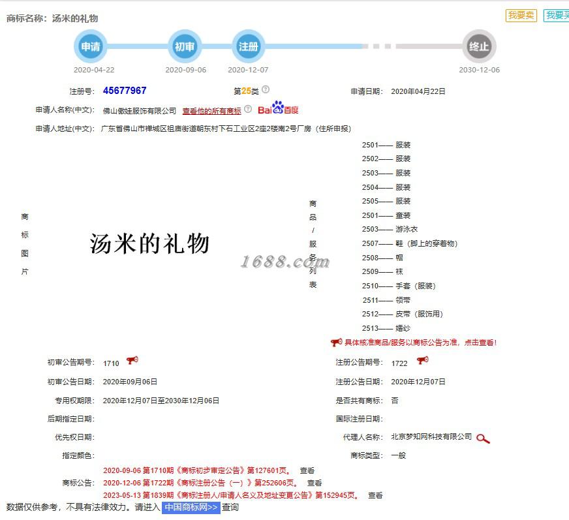Open 第1710期 商标初步审定公告 entry
Image resolution: width=569 pixels, height=520 pixels.
pos(198,470)
